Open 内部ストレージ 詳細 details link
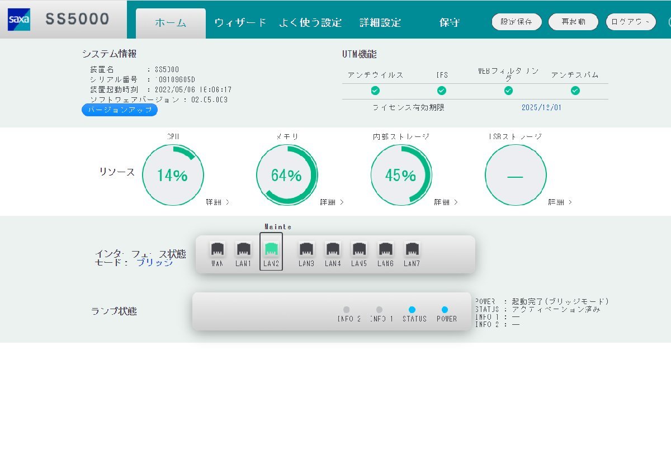Screen dimensions: 671x459 [x=446, y=202]
